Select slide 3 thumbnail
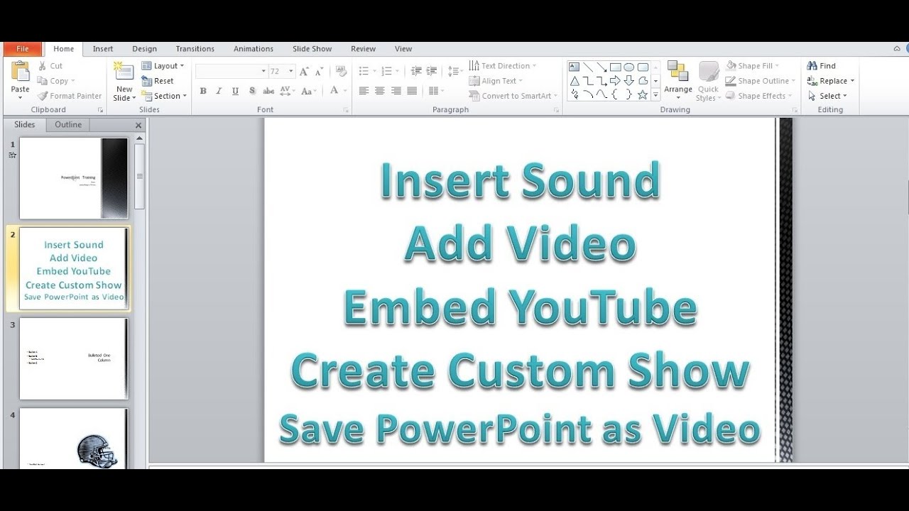The height and width of the screenshot is (511, 909). click(74, 358)
